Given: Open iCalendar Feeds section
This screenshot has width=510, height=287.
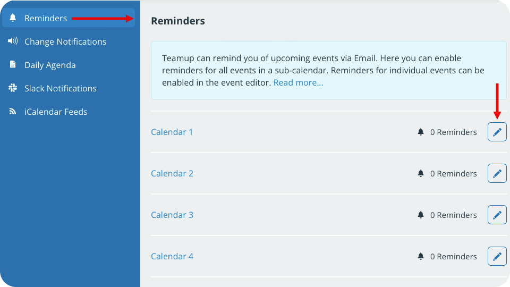Looking at the screenshot, I should point(56,112).
